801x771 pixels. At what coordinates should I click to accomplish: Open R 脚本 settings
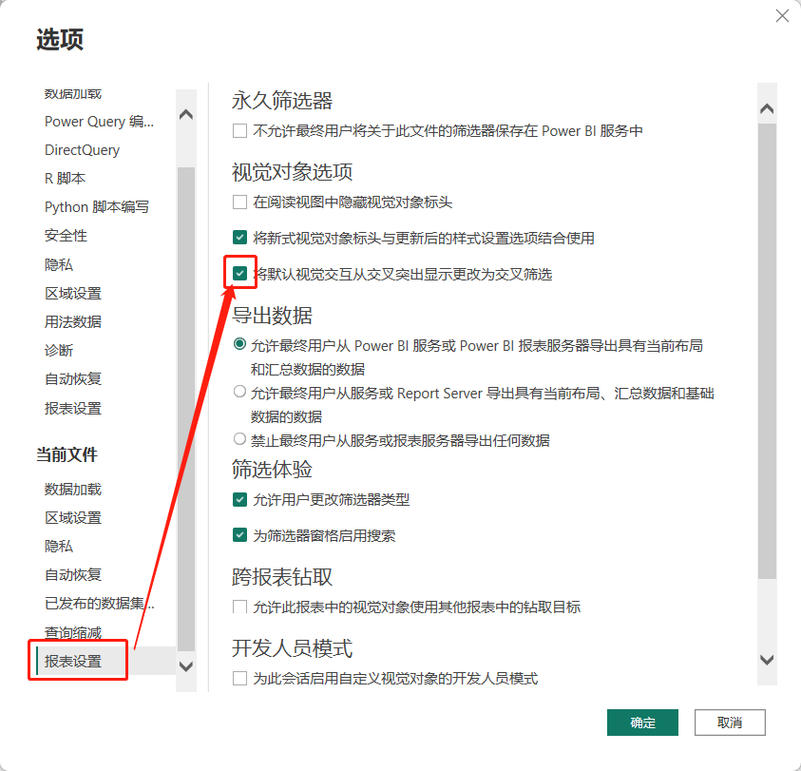click(65, 179)
